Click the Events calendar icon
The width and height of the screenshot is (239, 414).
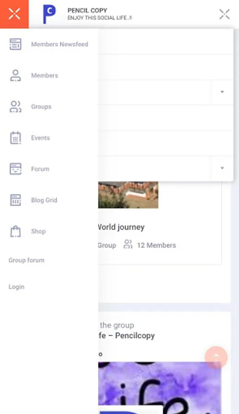15,138
